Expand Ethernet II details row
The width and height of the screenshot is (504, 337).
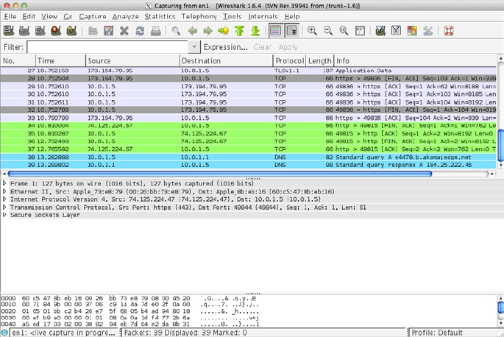(x=4, y=191)
